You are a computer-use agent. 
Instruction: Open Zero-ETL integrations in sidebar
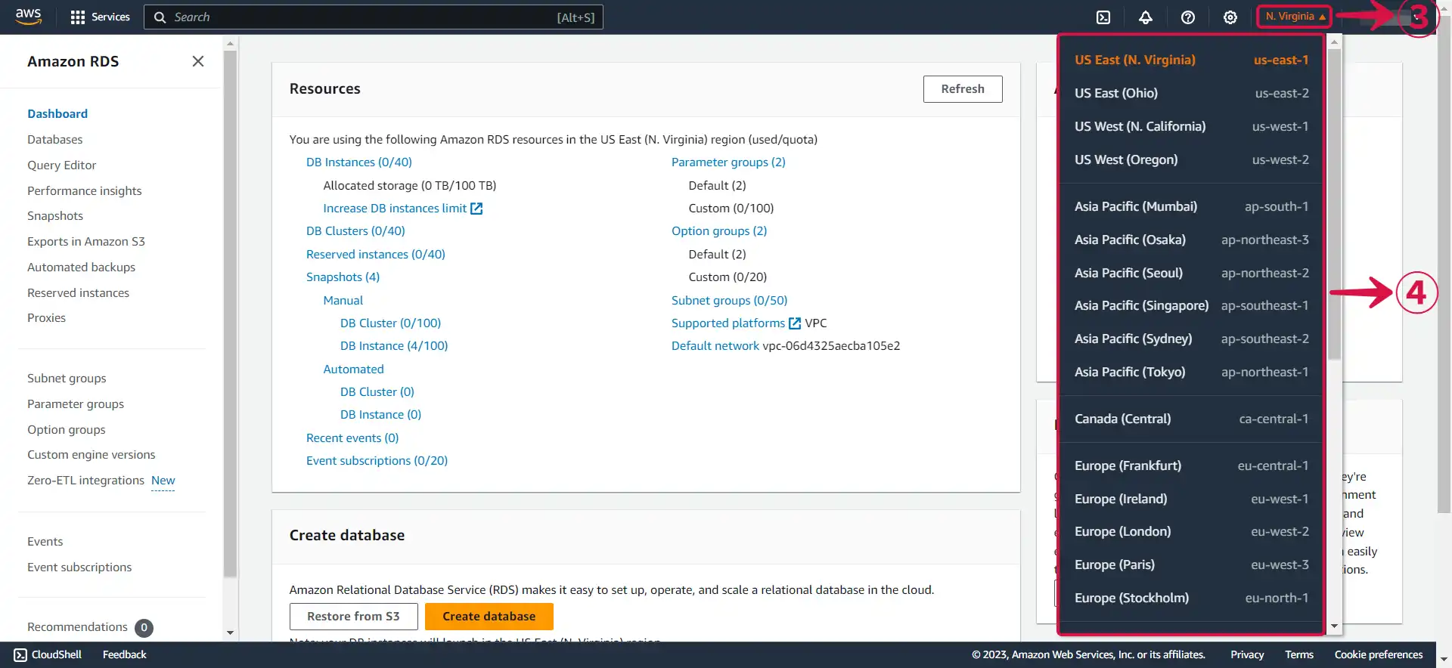click(85, 481)
